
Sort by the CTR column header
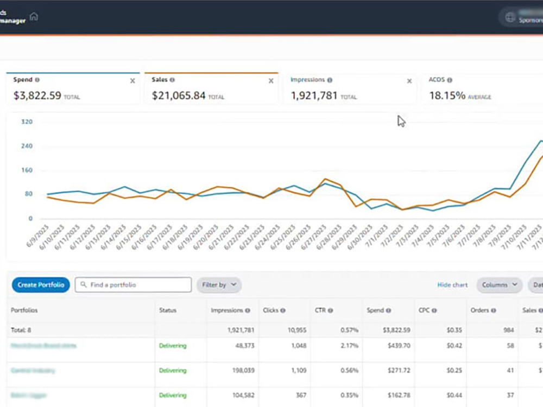point(320,310)
